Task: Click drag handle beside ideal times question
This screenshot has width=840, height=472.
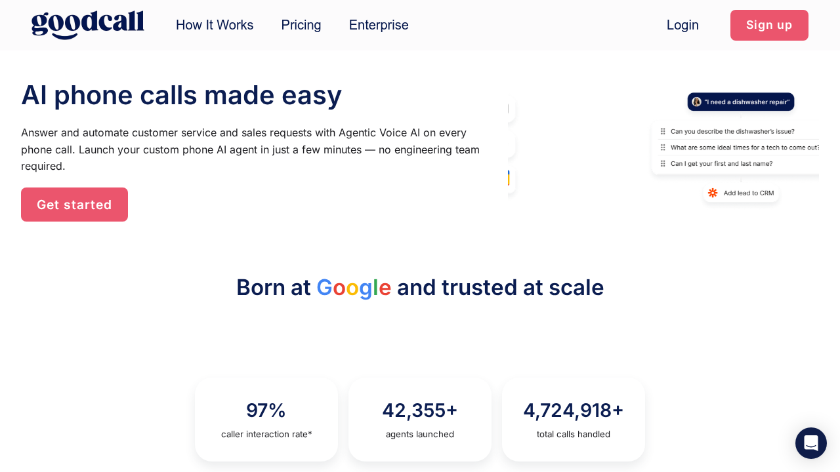Action: coord(663,147)
